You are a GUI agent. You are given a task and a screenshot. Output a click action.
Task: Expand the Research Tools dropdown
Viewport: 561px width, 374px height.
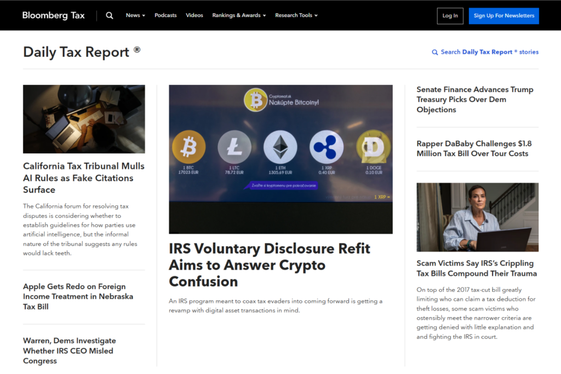(296, 15)
